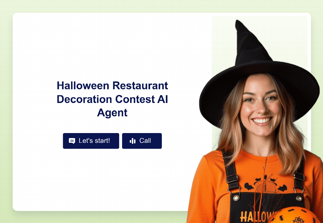The image size is (323, 223).
Task: Start the chat with Let's start! button
Action: [x=91, y=141]
